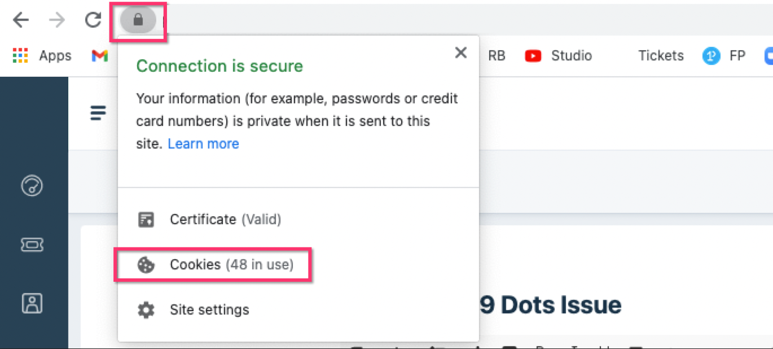Open the dashboard gauge sidebar icon
Screen dimensions: 773x349
(32, 186)
